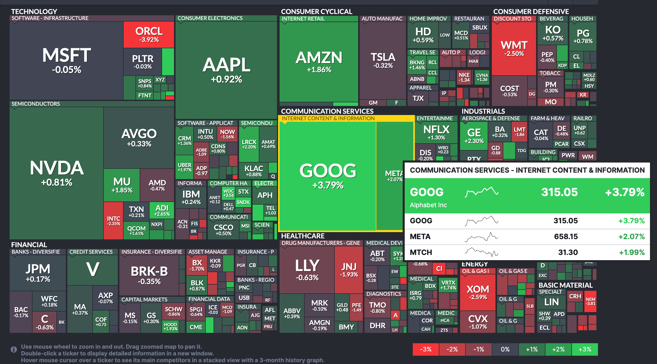Image resolution: width=657 pixels, height=364 pixels.
Task: Select the META row in the popup
Action: click(527, 237)
